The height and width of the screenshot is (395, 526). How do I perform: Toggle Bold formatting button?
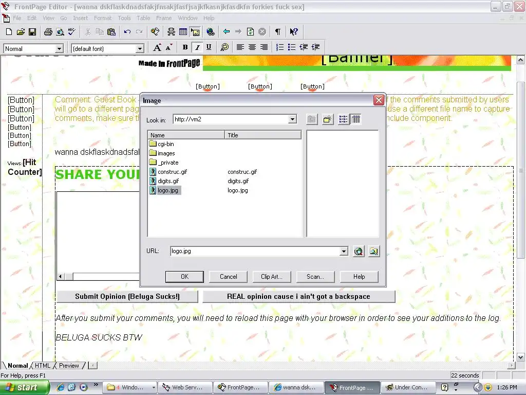[x=185, y=47]
